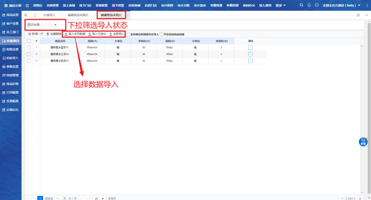
Task: Click the refresh icon at table bottom right
Action: [x=360, y=199]
